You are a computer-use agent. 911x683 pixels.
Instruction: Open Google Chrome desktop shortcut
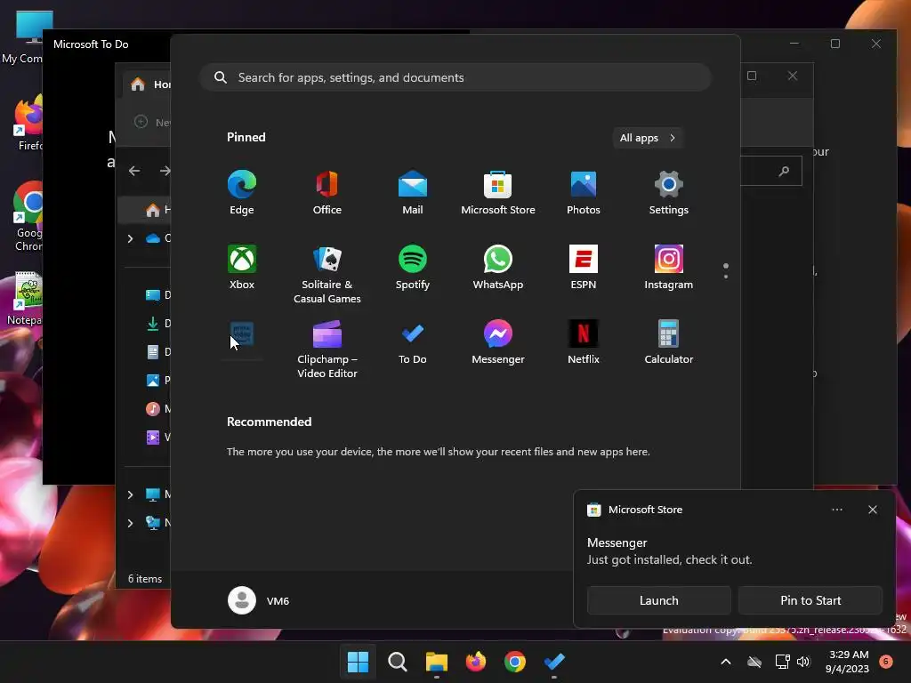point(28,217)
